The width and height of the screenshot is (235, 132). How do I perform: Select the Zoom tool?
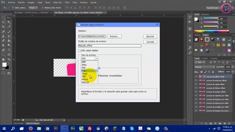tap(9, 59)
